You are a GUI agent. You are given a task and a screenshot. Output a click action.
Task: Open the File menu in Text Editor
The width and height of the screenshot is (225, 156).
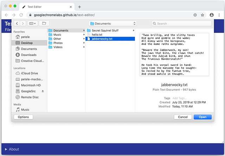click(x=8, y=30)
